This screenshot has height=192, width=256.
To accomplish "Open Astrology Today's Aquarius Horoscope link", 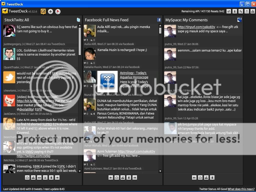I will point(134,75).
